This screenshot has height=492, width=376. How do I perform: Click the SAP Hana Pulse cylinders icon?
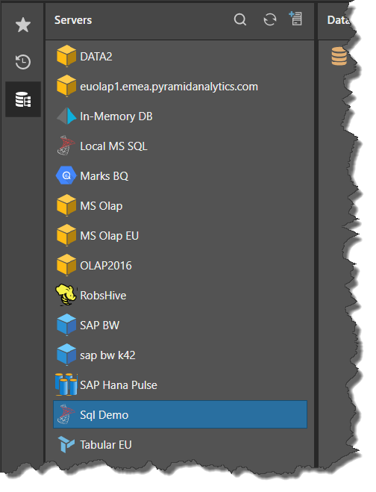(x=66, y=384)
